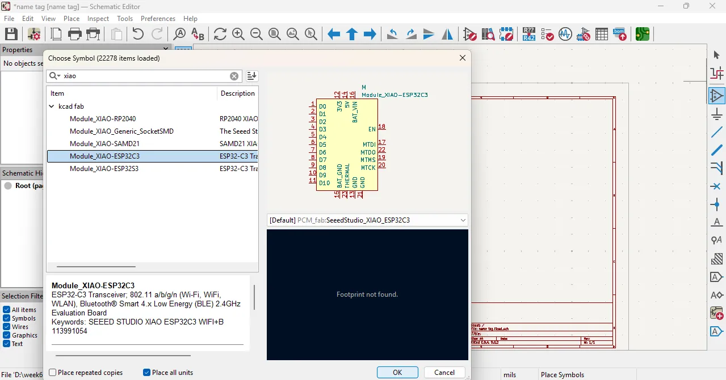
Task: Uncheck Place all units checkbox
Action: click(x=147, y=373)
